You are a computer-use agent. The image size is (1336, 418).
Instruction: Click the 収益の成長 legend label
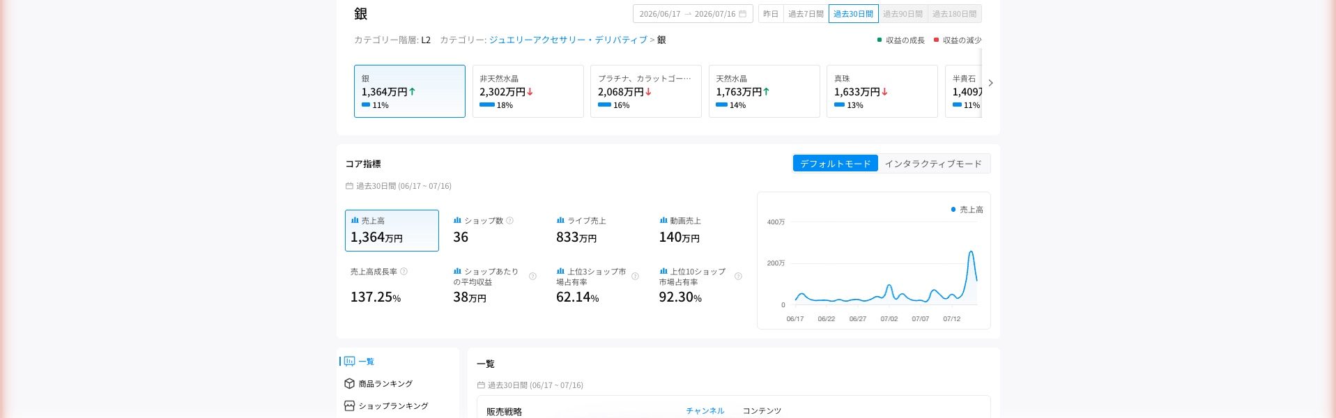tap(905, 40)
